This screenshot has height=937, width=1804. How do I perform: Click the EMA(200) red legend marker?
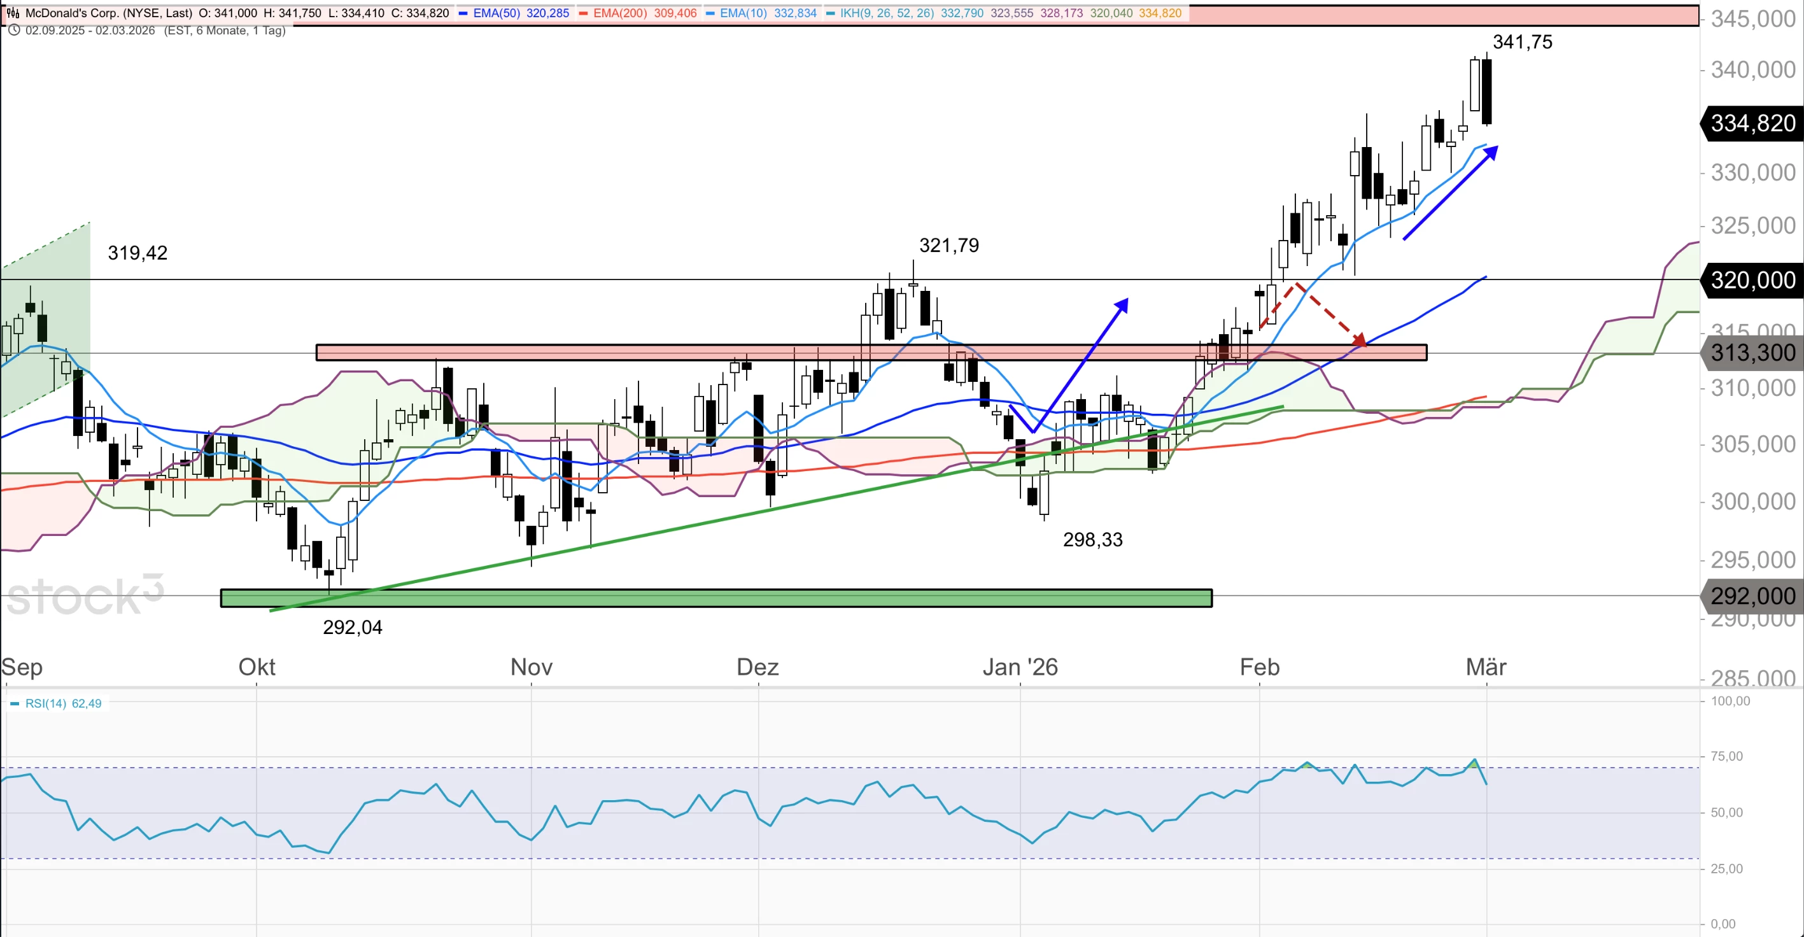(583, 13)
